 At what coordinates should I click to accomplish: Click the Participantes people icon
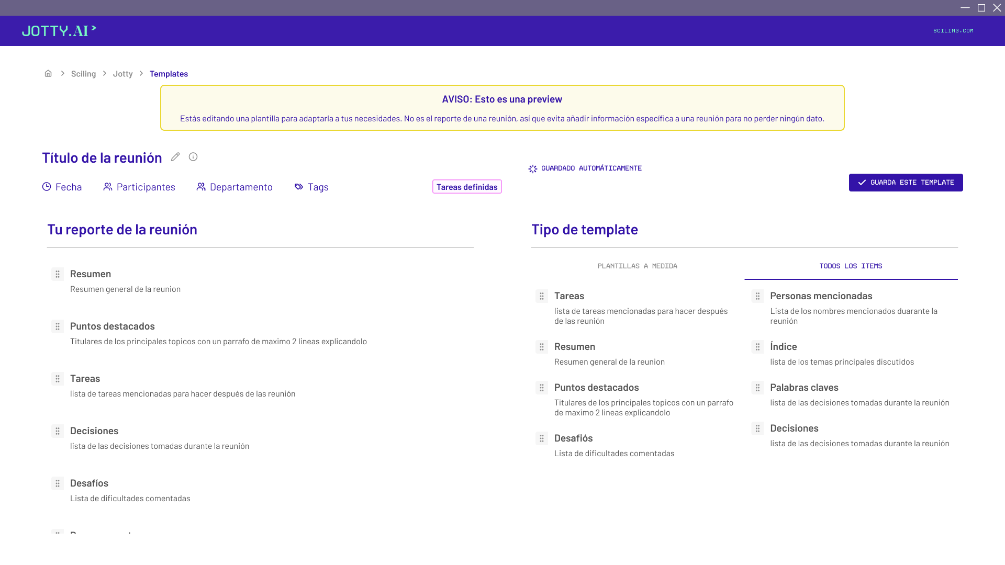coord(108,187)
